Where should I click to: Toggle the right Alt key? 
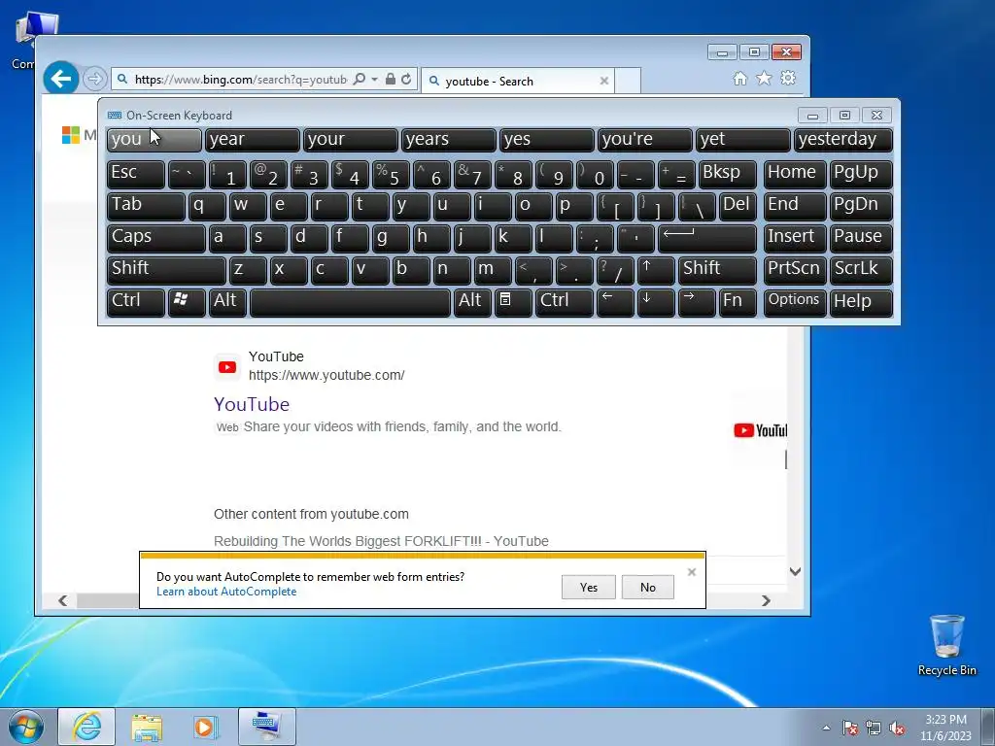tap(472, 302)
